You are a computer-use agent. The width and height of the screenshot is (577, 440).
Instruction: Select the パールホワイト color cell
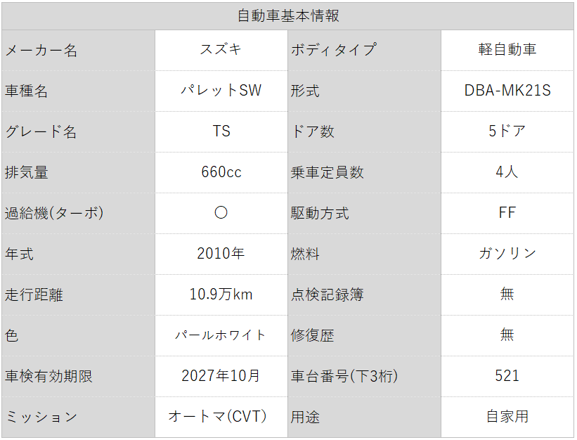[x=221, y=335]
